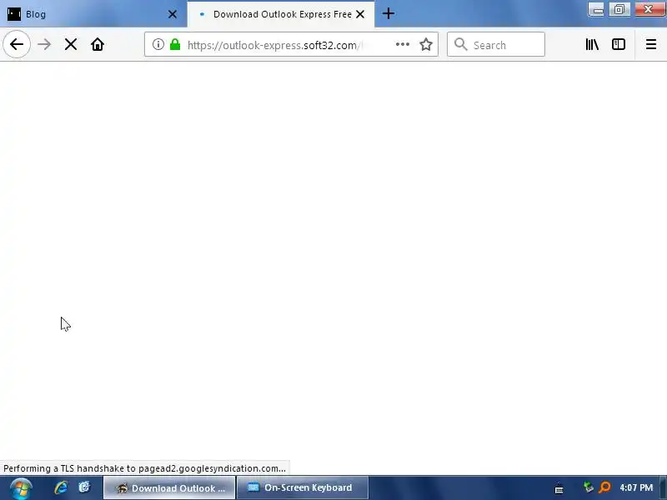
Task: Select Download Outlook taskbar window button
Action: tap(169, 487)
